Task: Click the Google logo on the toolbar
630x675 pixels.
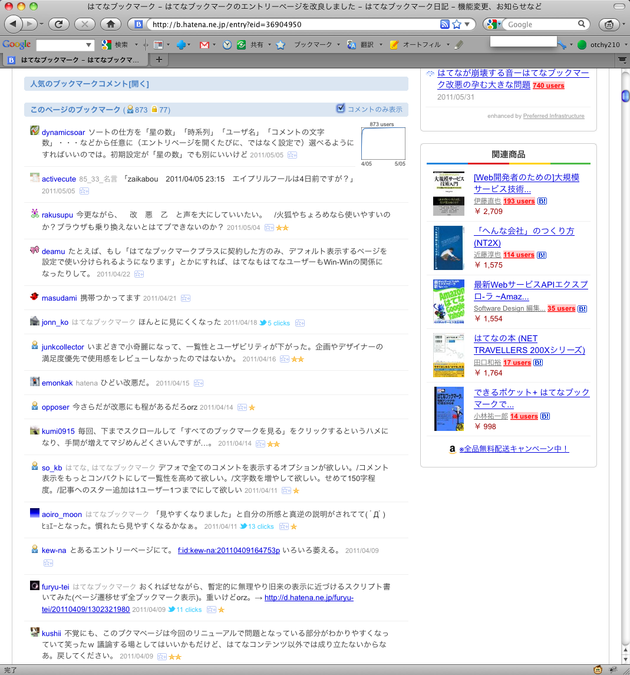Action: [x=17, y=44]
